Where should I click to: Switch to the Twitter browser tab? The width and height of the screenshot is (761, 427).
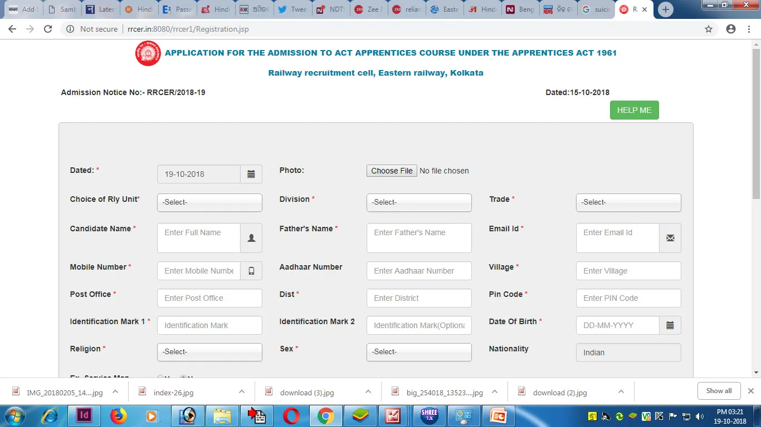(292, 9)
